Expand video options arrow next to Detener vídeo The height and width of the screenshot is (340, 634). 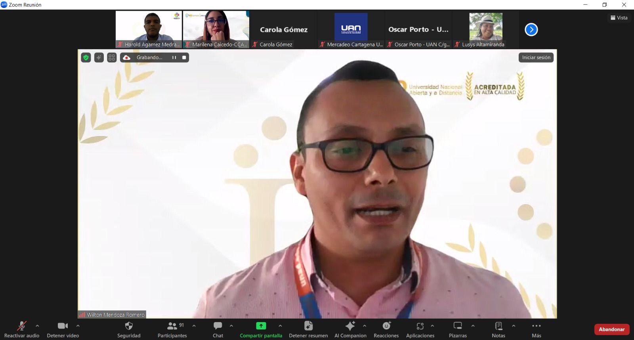[x=78, y=326]
